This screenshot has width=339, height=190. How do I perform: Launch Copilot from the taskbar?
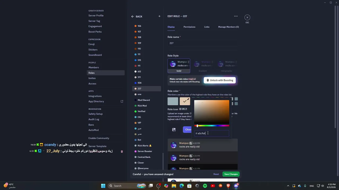[x=166, y=186]
